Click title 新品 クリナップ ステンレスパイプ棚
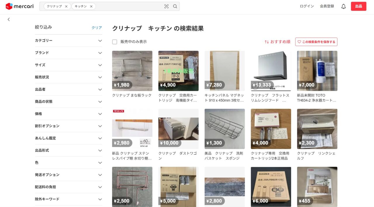 pos(132,156)
